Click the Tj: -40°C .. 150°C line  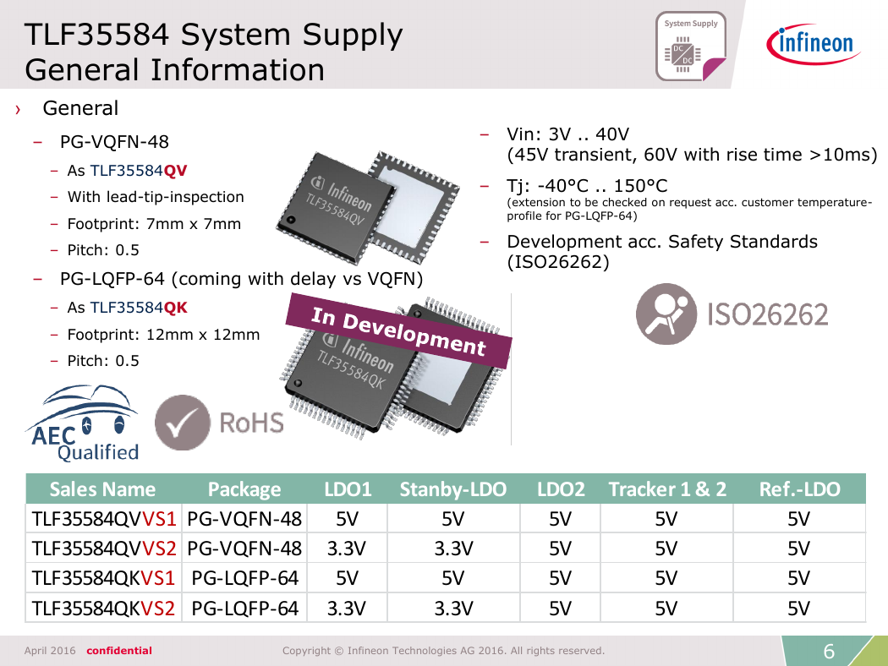pos(587,186)
